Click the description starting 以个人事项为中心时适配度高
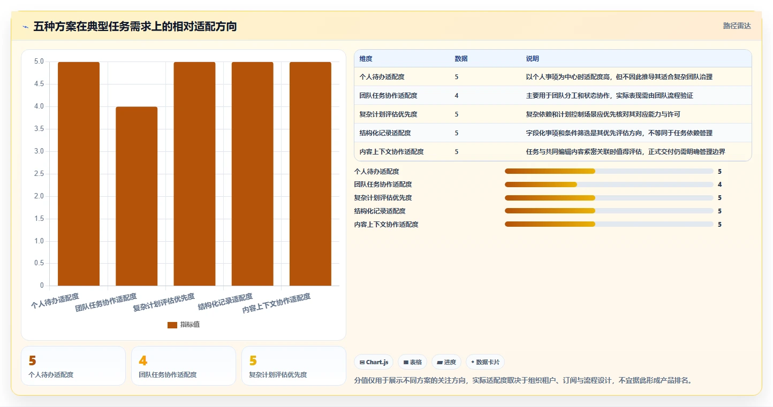The height and width of the screenshot is (407, 773). [619, 77]
